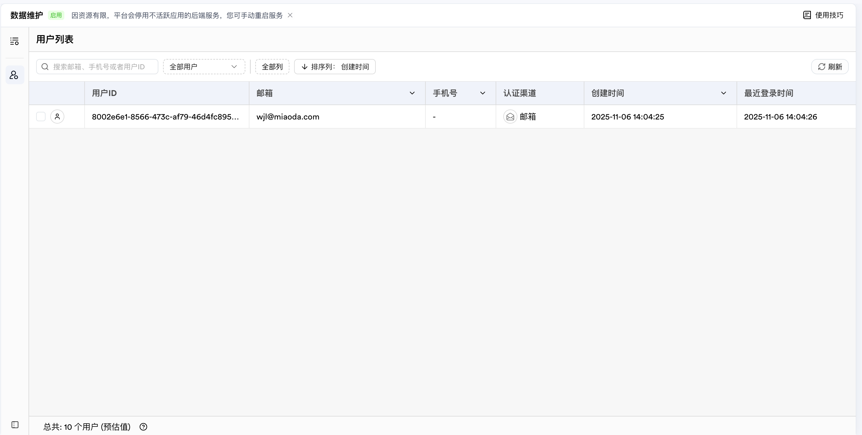Click the 最近登录时间 column header
This screenshot has width=862, height=435.
coord(768,93)
